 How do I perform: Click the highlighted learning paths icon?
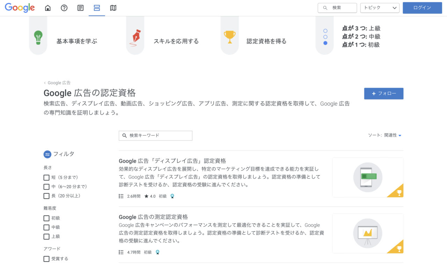(96, 8)
